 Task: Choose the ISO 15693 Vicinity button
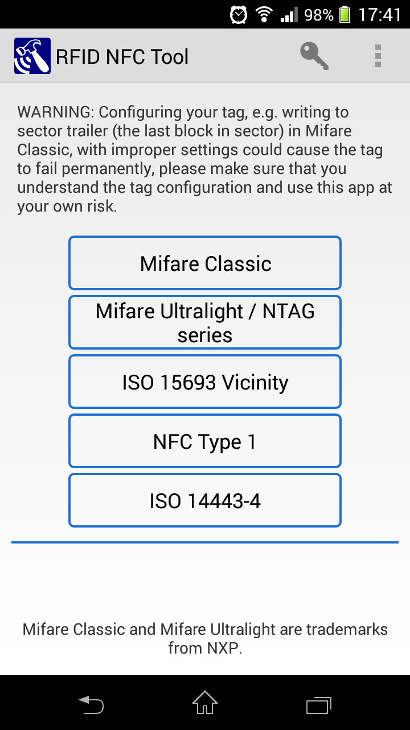coord(205,382)
